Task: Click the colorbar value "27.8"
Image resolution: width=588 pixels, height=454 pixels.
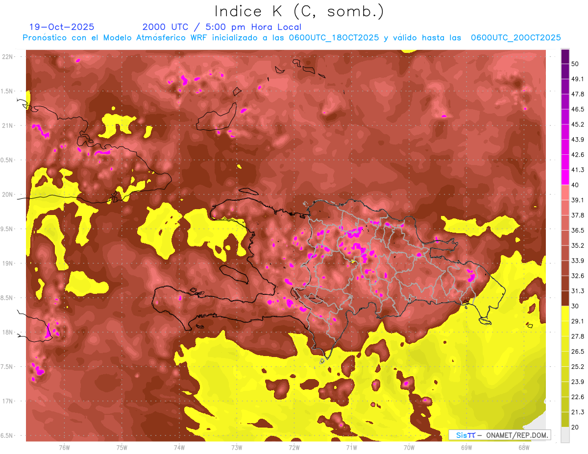Action: pyautogui.click(x=577, y=336)
